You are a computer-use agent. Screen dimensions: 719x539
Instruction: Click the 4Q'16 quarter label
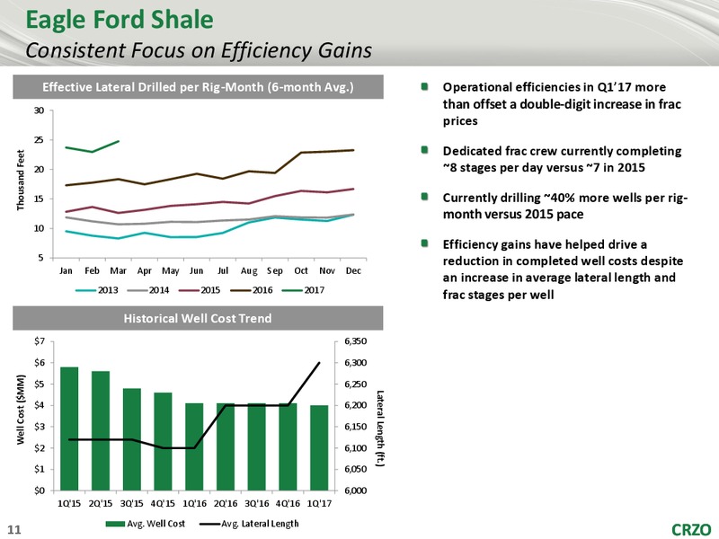(x=288, y=503)
